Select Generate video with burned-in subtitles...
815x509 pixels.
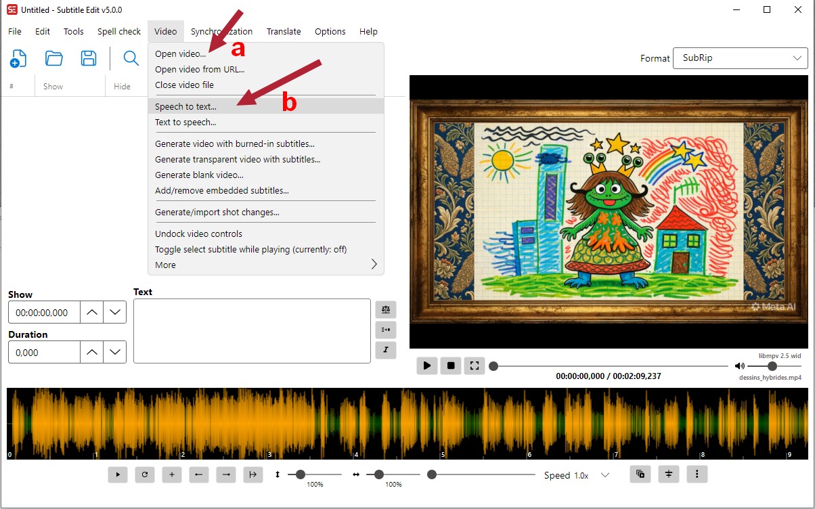pyautogui.click(x=265, y=143)
